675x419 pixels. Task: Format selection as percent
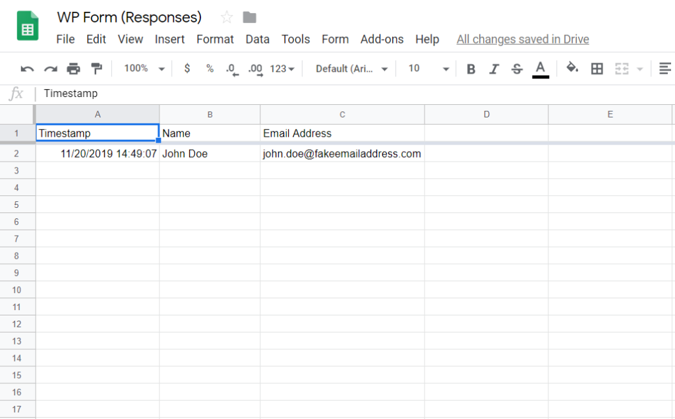[208, 68]
